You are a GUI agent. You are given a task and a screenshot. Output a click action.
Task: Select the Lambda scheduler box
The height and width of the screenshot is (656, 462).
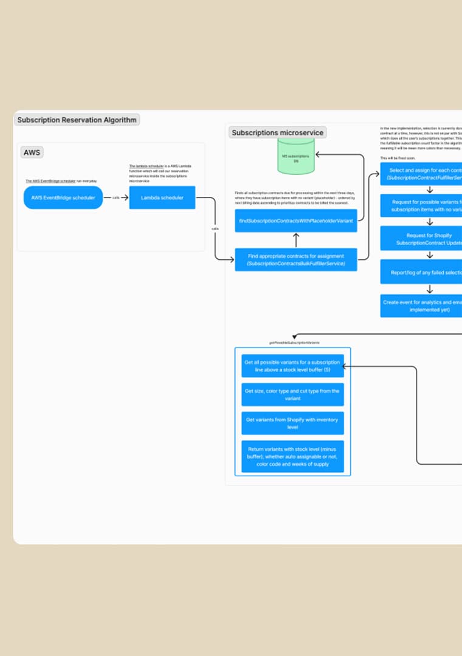(x=162, y=197)
